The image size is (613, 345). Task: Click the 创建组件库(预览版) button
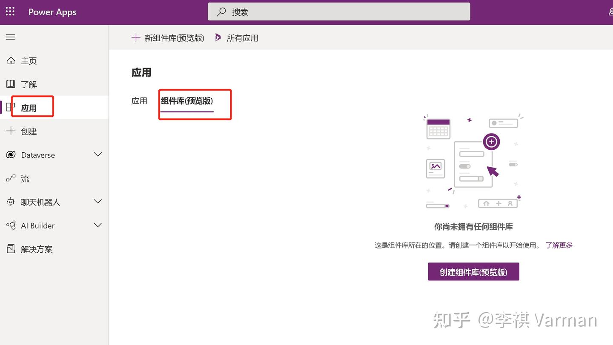[473, 271]
